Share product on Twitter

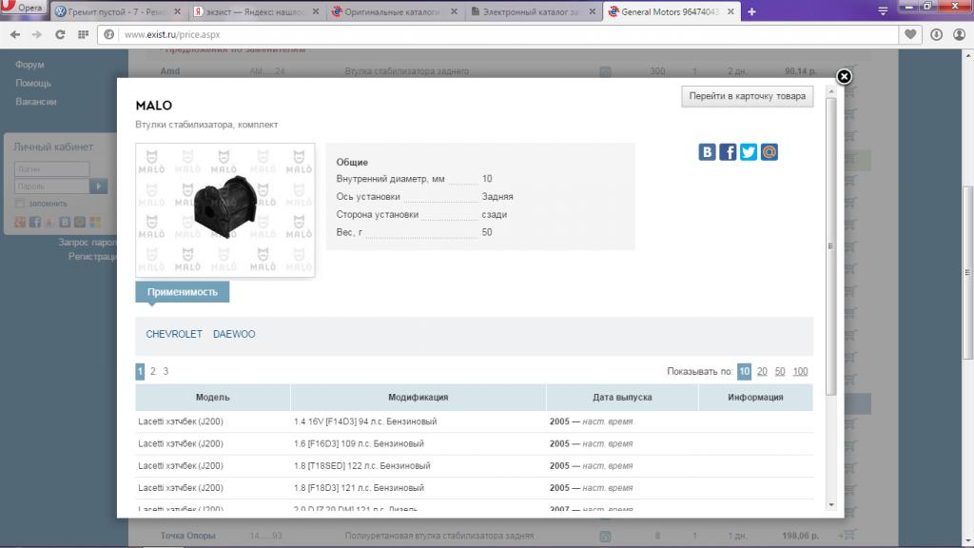click(x=749, y=152)
